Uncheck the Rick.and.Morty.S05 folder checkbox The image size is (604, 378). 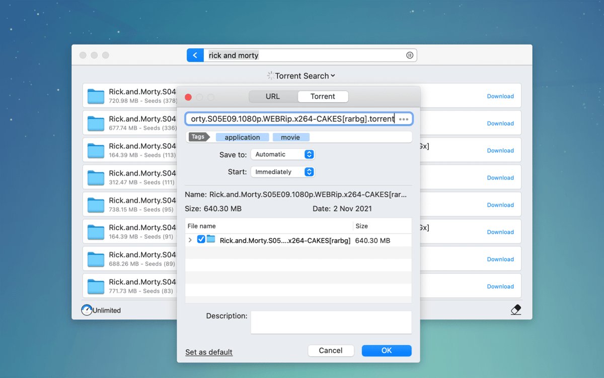(x=201, y=240)
